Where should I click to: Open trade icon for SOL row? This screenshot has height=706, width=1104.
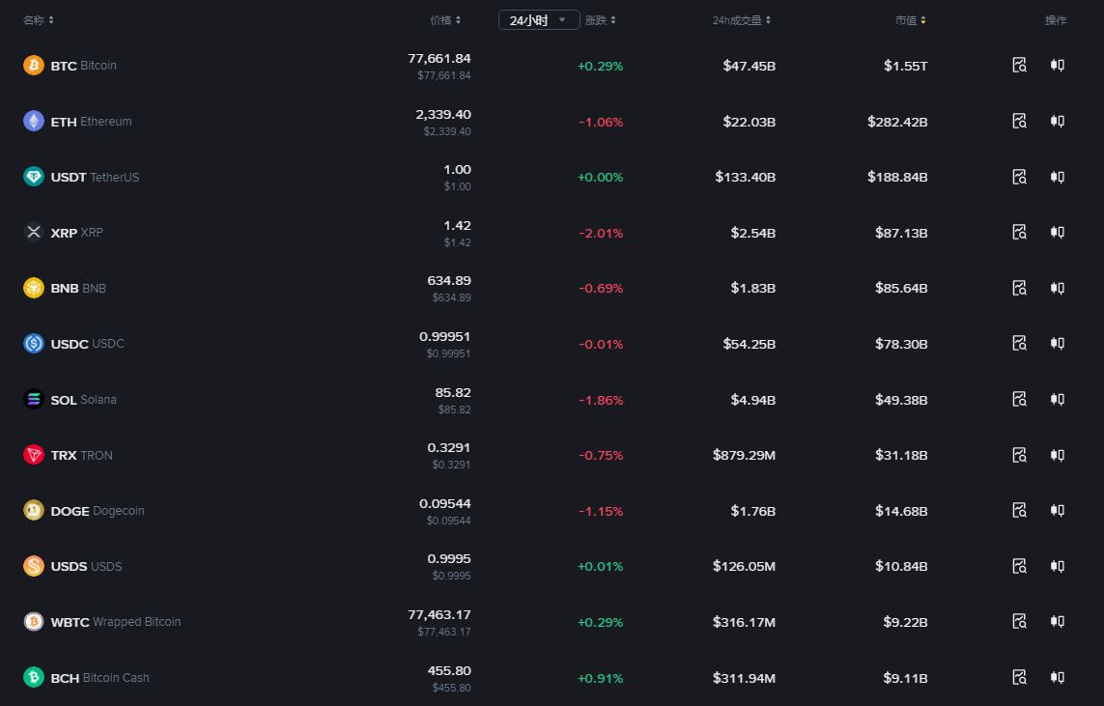click(1057, 399)
